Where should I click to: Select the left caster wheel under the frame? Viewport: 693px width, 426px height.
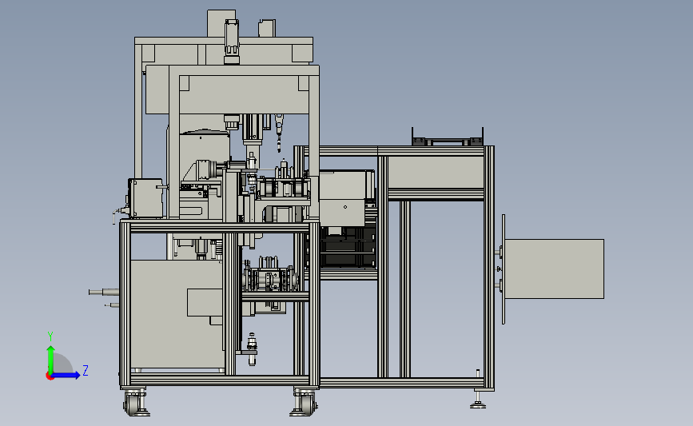136,403
